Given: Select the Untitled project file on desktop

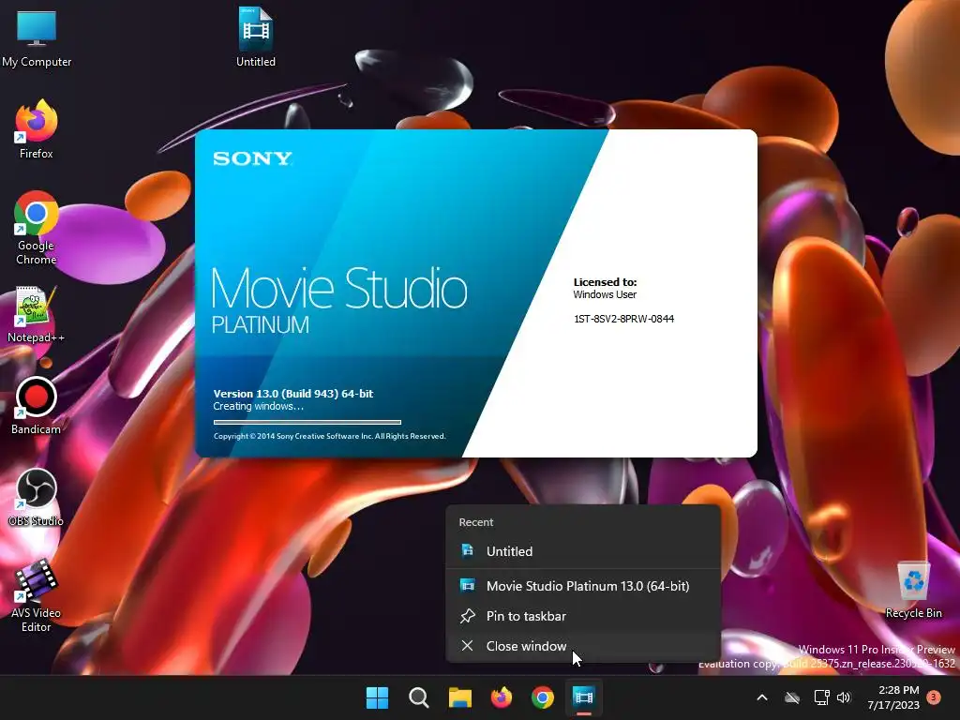Looking at the screenshot, I should click(256, 37).
